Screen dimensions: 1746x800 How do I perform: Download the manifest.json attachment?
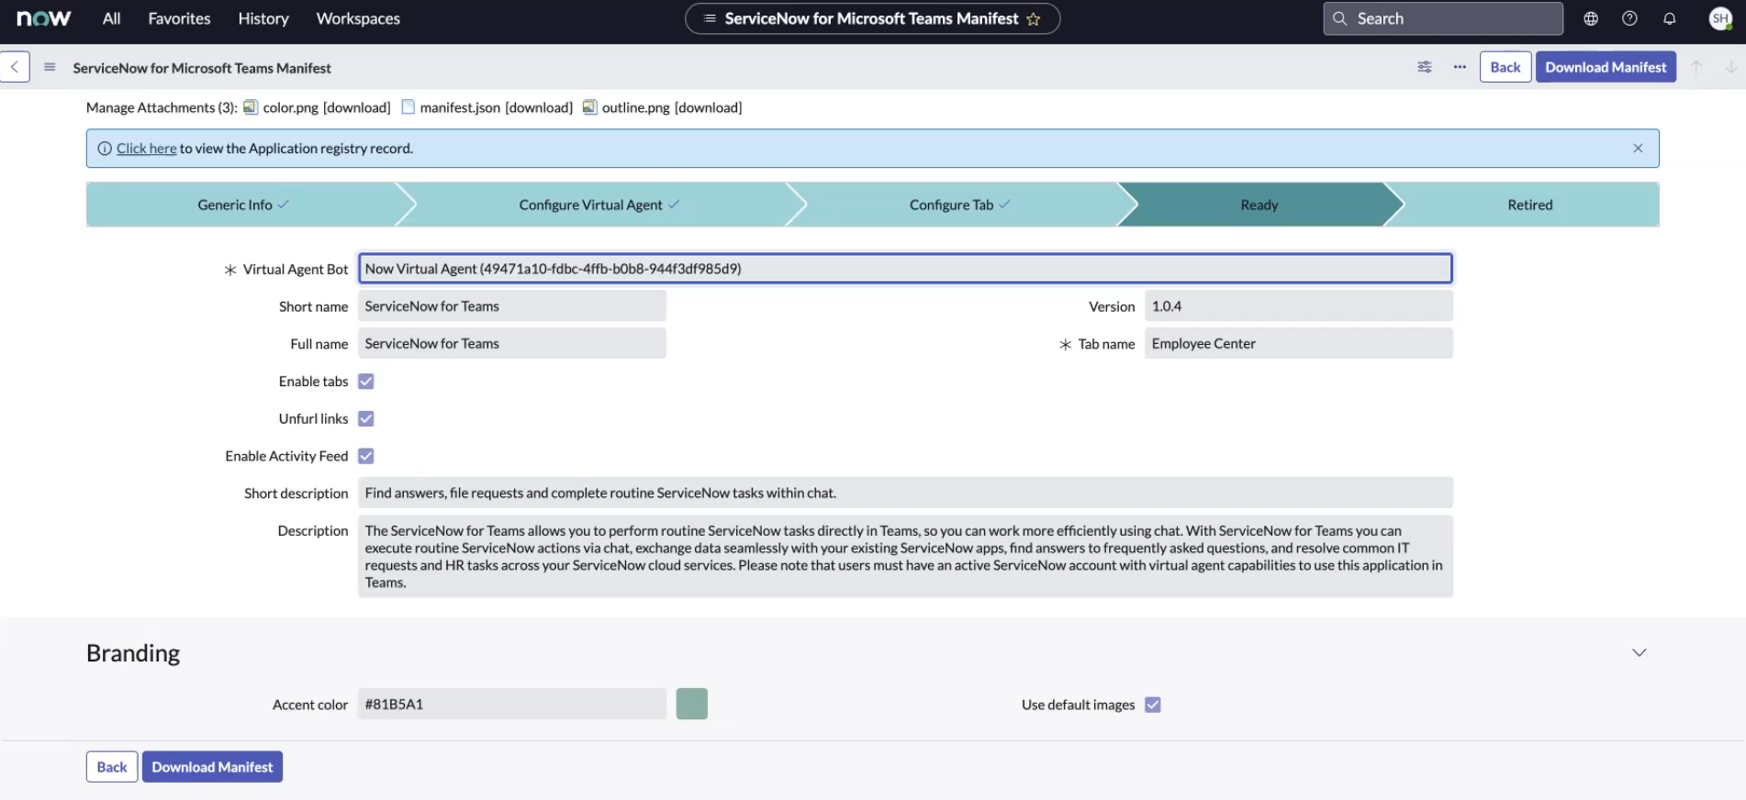click(x=539, y=107)
